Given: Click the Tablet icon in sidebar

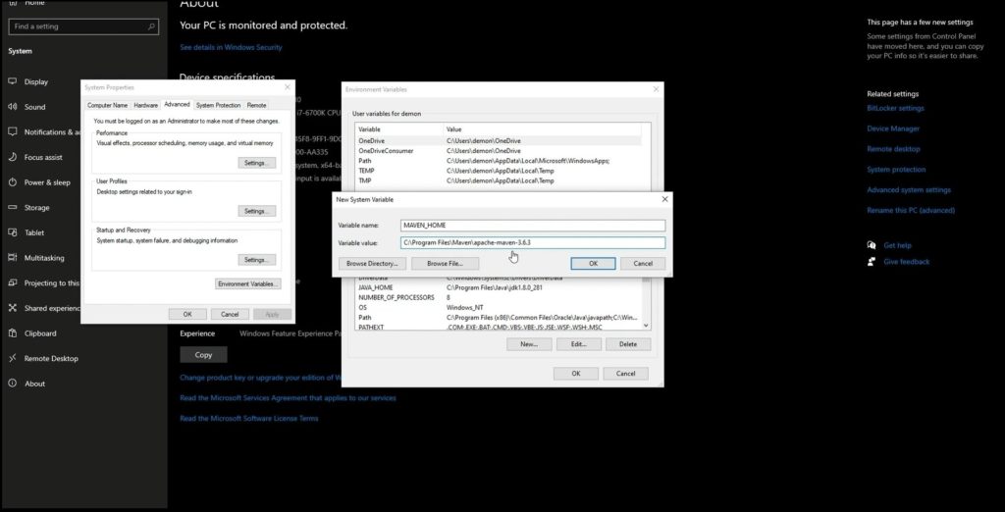Looking at the screenshot, I should point(12,232).
